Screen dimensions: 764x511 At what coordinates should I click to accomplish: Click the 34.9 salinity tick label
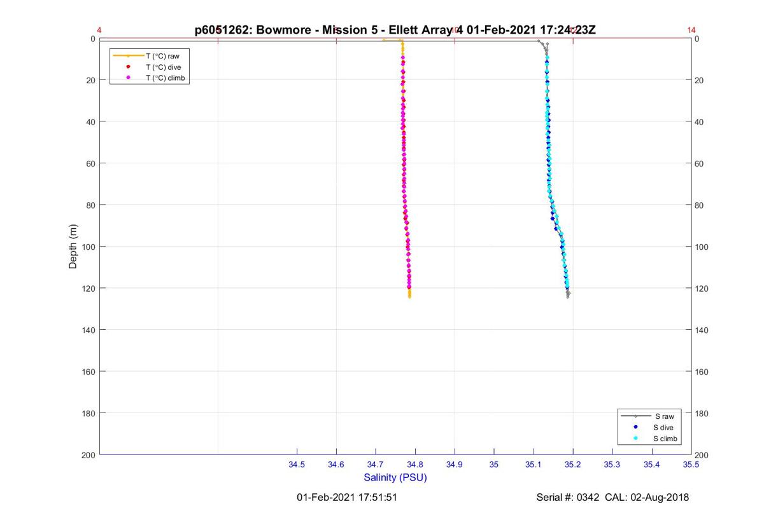tap(455, 465)
